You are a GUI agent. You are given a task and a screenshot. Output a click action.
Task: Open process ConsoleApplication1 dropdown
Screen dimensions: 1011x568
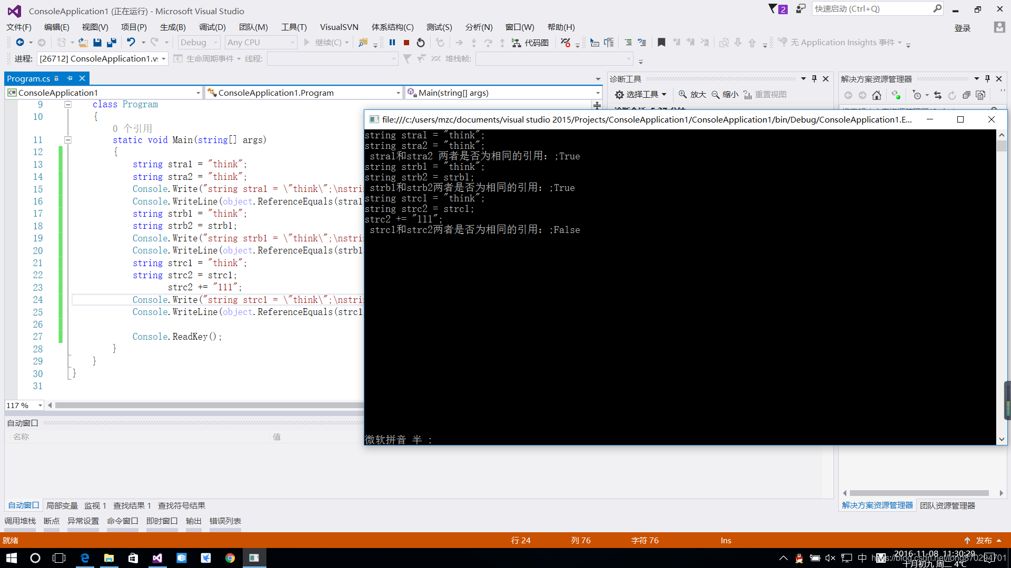(x=103, y=59)
